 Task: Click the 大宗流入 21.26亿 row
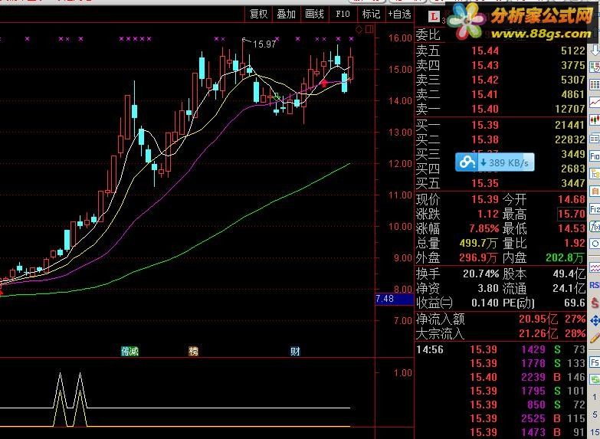(501, 333)
